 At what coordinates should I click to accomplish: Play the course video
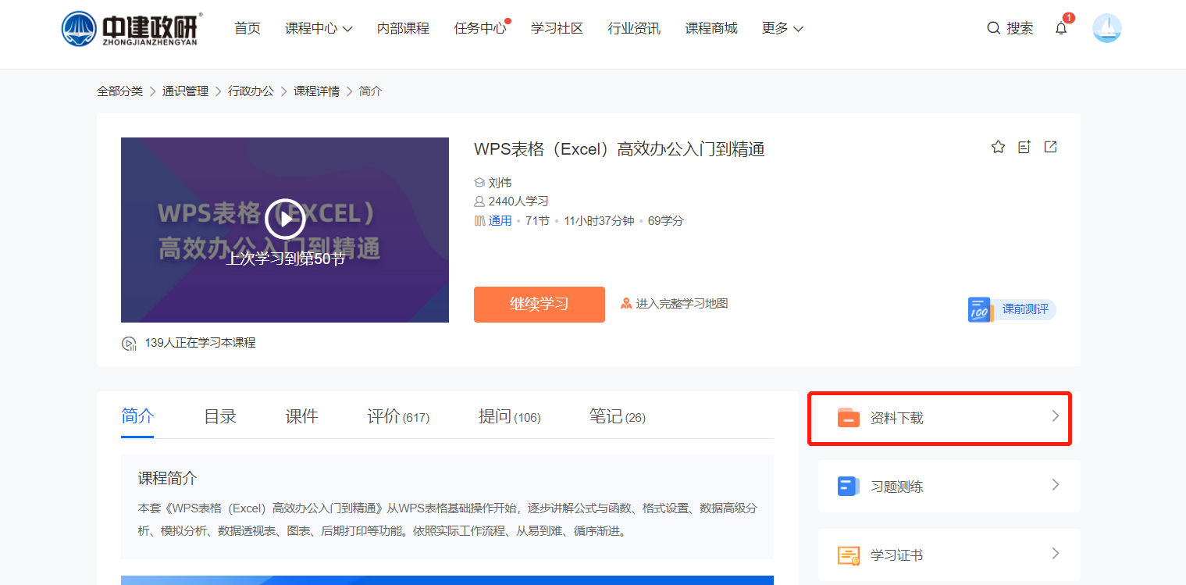tap(285, 219)
